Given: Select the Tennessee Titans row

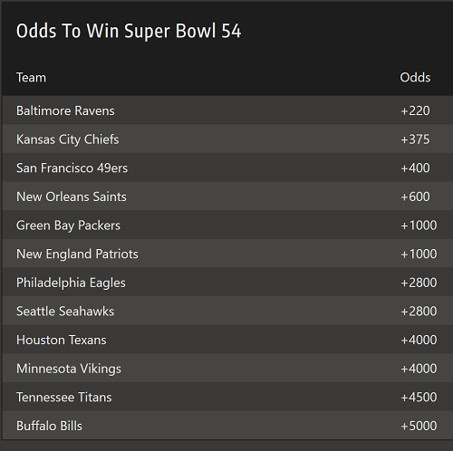Looking at the screenshot, I should click(227, 397).
